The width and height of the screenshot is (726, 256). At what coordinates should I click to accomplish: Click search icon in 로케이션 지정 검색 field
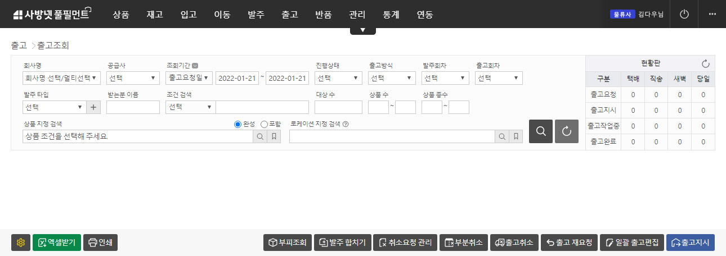pos(501,136)
